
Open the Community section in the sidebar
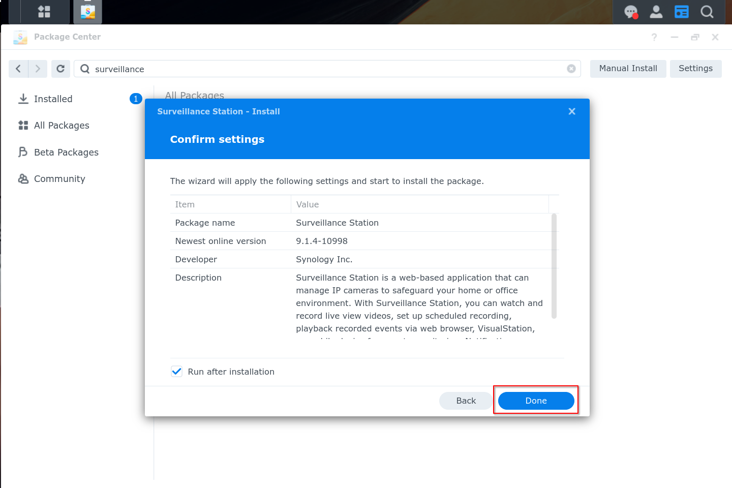(x=59, y=179)
